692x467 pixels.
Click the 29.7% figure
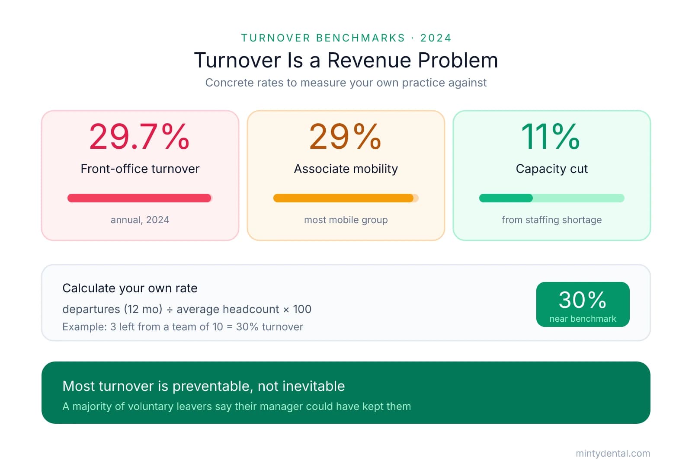(140, 137)
